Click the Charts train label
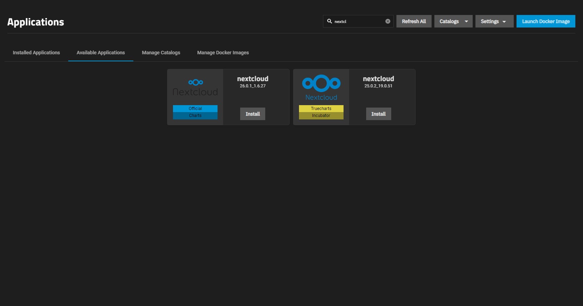Image resolution: width=583 pixels, height=306 pixels. click(195, 116)
